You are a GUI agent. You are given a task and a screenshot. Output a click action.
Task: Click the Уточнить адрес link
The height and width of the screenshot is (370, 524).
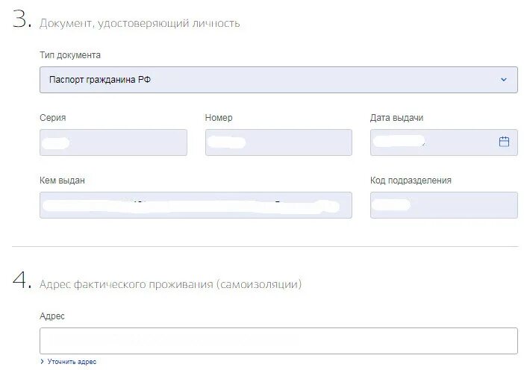click(x=72, y=362)
